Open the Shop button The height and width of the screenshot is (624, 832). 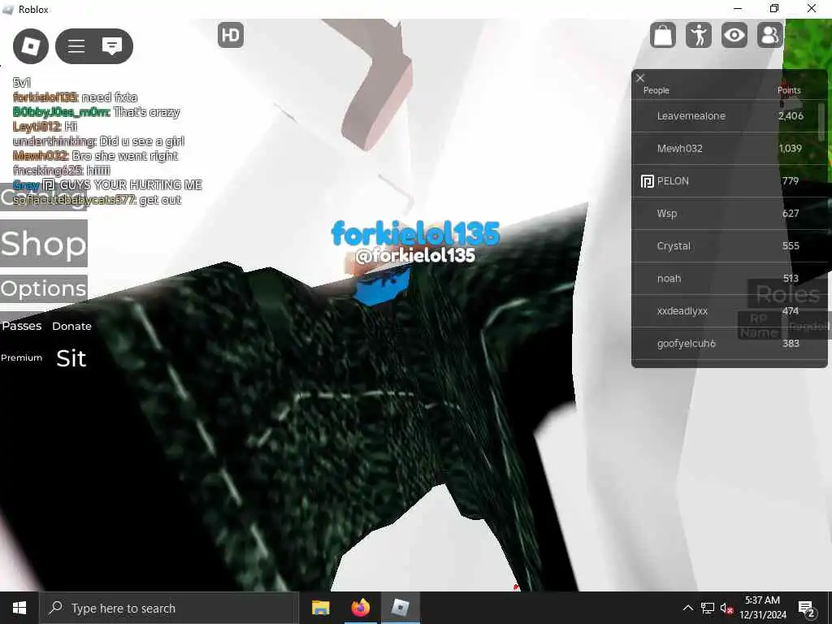click(44, 244)
